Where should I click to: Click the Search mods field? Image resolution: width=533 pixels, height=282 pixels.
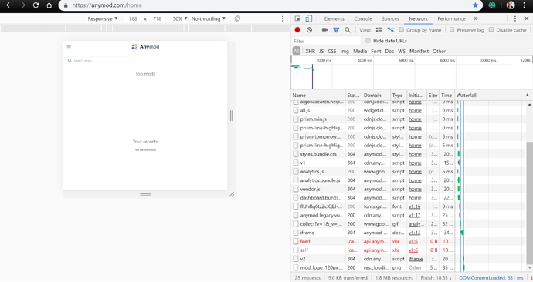[99, 60]
